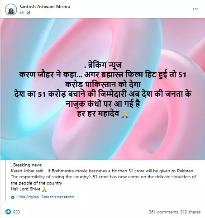205x218 pixels.
Task: Click the "Hail Lord Shiva" translated text
Action: 25,189
